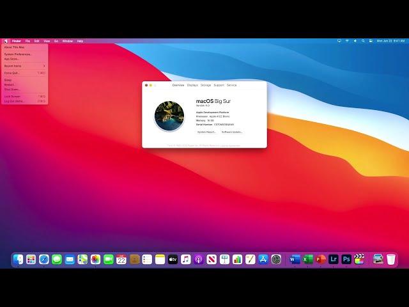Launch Safari from the Dock
Screen dimensions: 409x307
(x=44, y=259)
